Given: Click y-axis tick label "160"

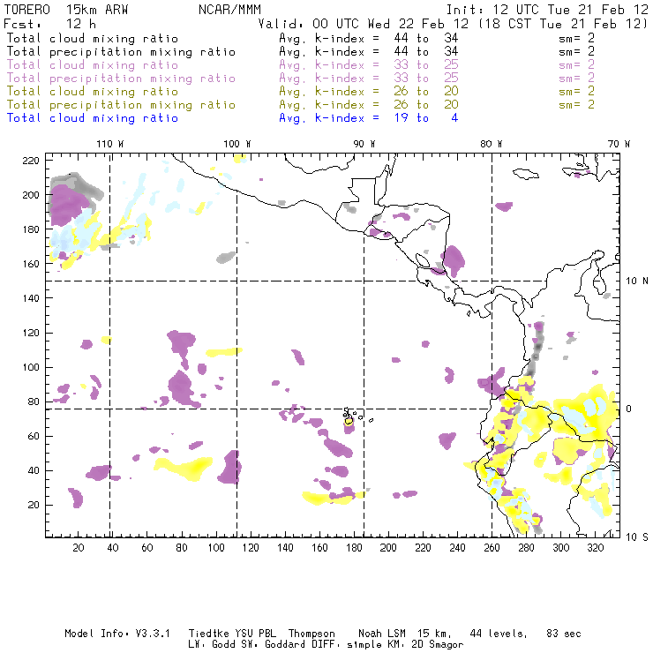Looking at the screenshot, I should [31, 264].
